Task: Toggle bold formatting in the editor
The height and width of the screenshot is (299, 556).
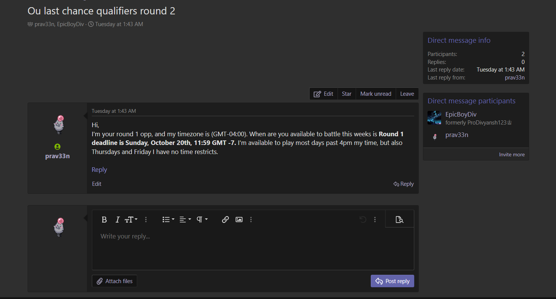Action: pyautogui.click(x=104, y=220)
